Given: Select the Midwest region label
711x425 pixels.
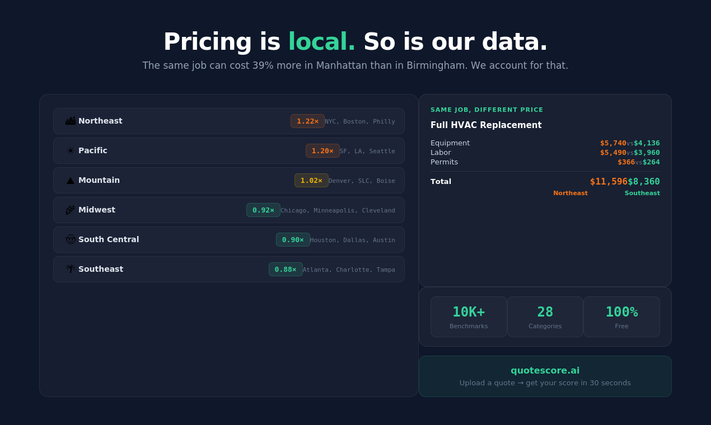Looking at the screenshot, I should point(97,210).
